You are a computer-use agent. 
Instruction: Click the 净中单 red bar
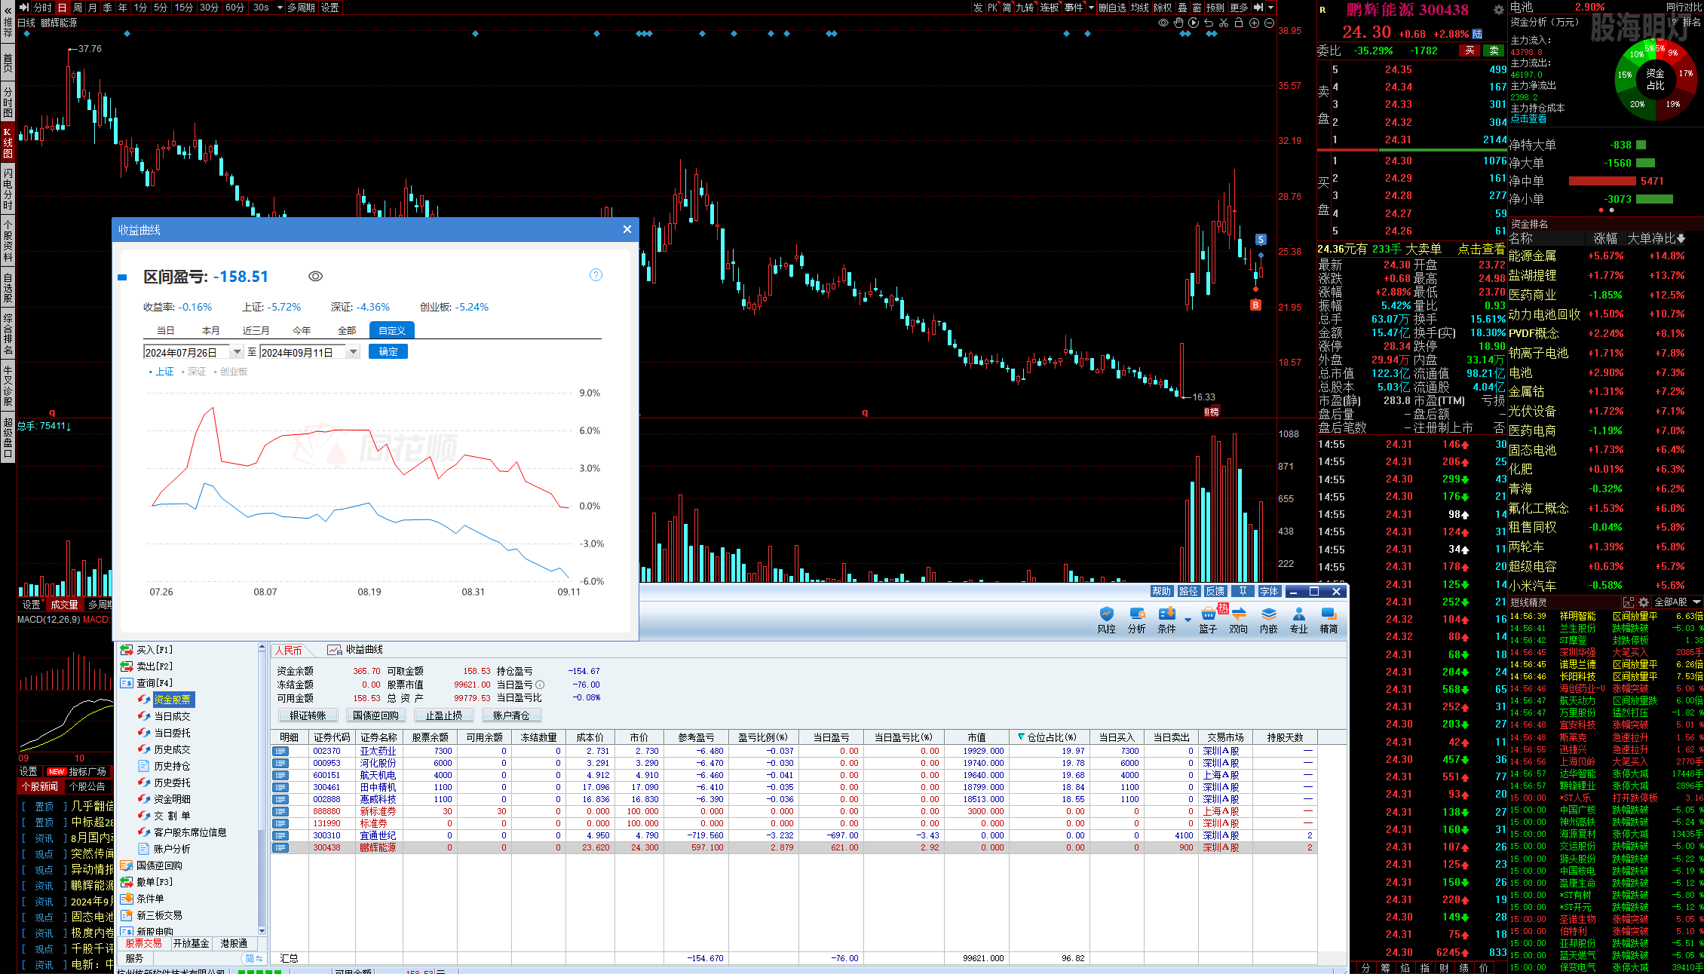point(1603,181)
